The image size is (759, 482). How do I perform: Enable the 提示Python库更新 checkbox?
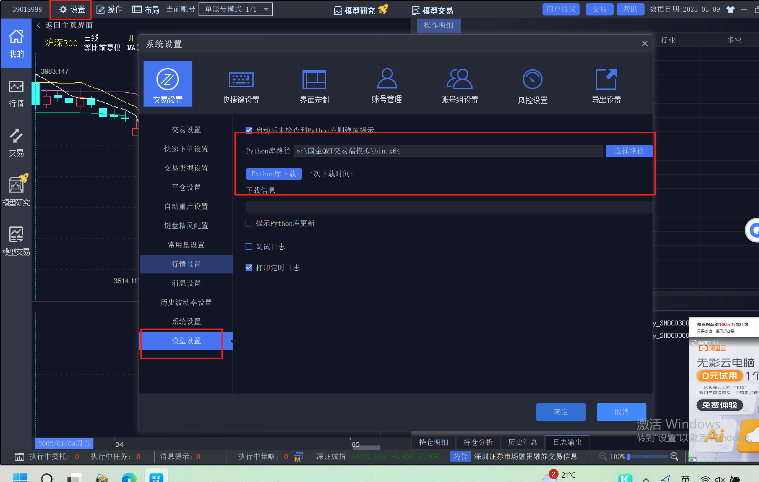click(x=249, y=223)
